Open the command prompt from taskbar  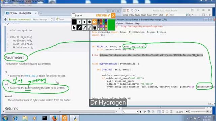[x=45, y=118]
